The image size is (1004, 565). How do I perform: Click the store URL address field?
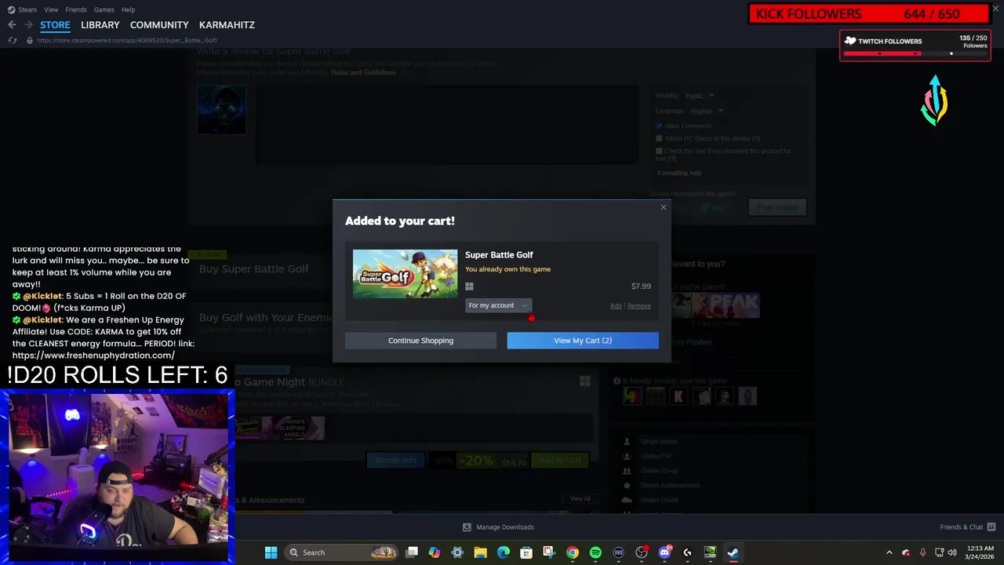127,40
